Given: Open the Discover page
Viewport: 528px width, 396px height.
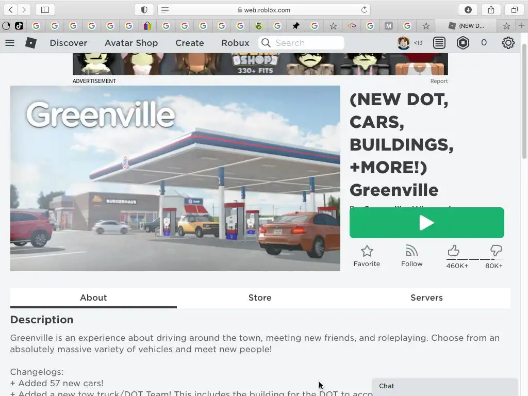Looking at the screenshot, I should tap(69, 43).
